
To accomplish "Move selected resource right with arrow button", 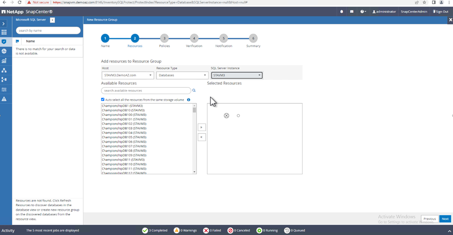I will [202, 127].
